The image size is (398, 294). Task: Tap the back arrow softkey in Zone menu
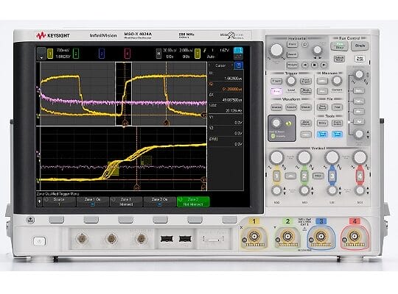point(39,202)
